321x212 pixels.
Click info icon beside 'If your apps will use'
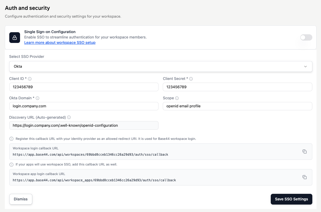11,165
